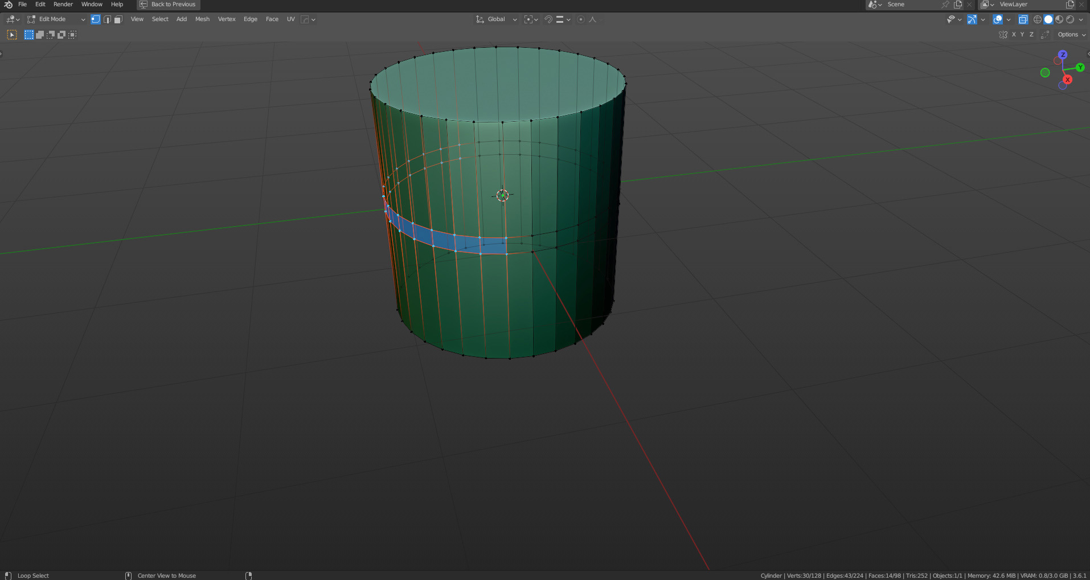Toggle the snap magnet

click(548, 19)
